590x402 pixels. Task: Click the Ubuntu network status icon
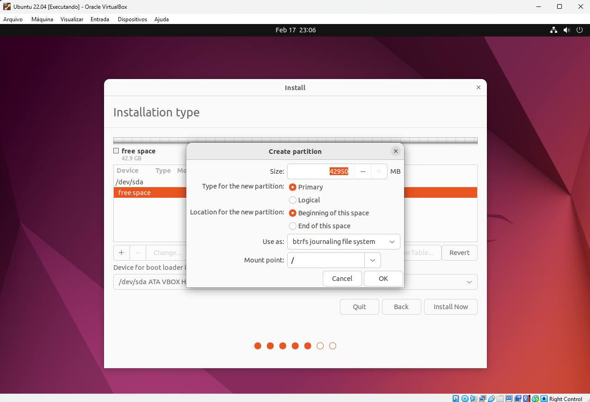tap(553, 30)
